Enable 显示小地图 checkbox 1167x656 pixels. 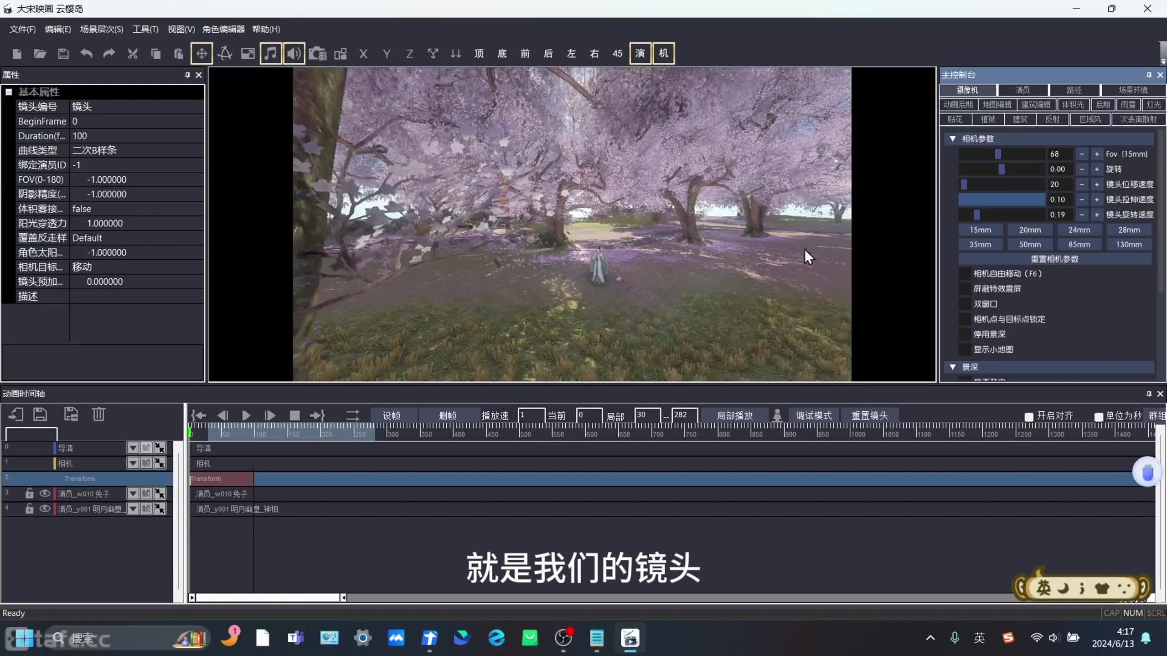pos(965,350)
